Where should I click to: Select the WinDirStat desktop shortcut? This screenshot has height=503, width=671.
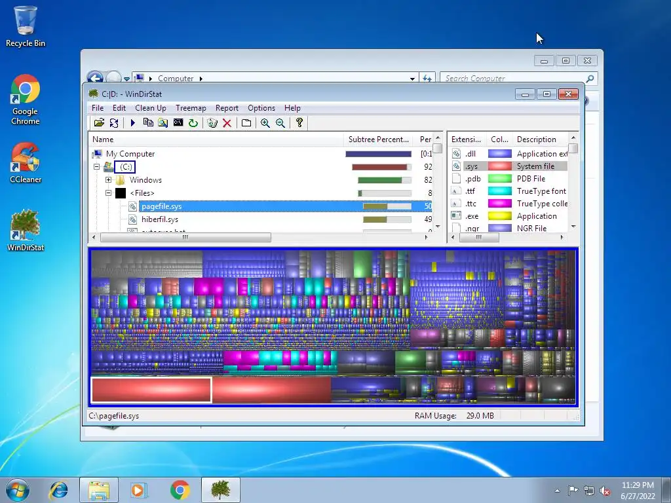coord(26,230)
